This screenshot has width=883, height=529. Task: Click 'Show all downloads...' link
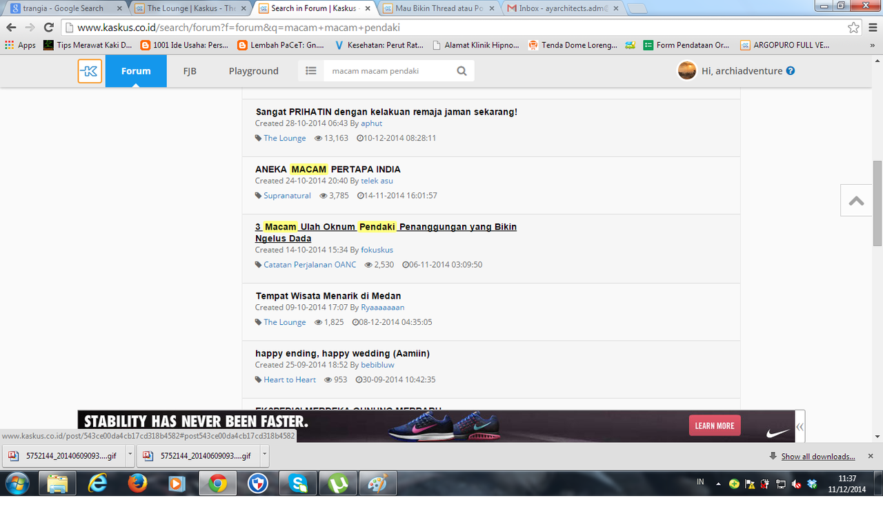click(818, 457)
